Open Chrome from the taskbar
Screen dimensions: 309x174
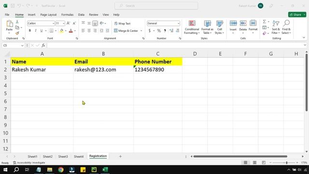tap(61, 170)
